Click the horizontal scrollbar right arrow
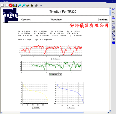116x114 pixels. pos(108,113)
